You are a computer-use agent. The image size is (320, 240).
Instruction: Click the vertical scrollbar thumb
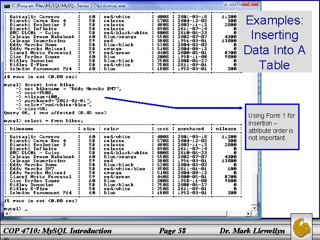point(254,189)
